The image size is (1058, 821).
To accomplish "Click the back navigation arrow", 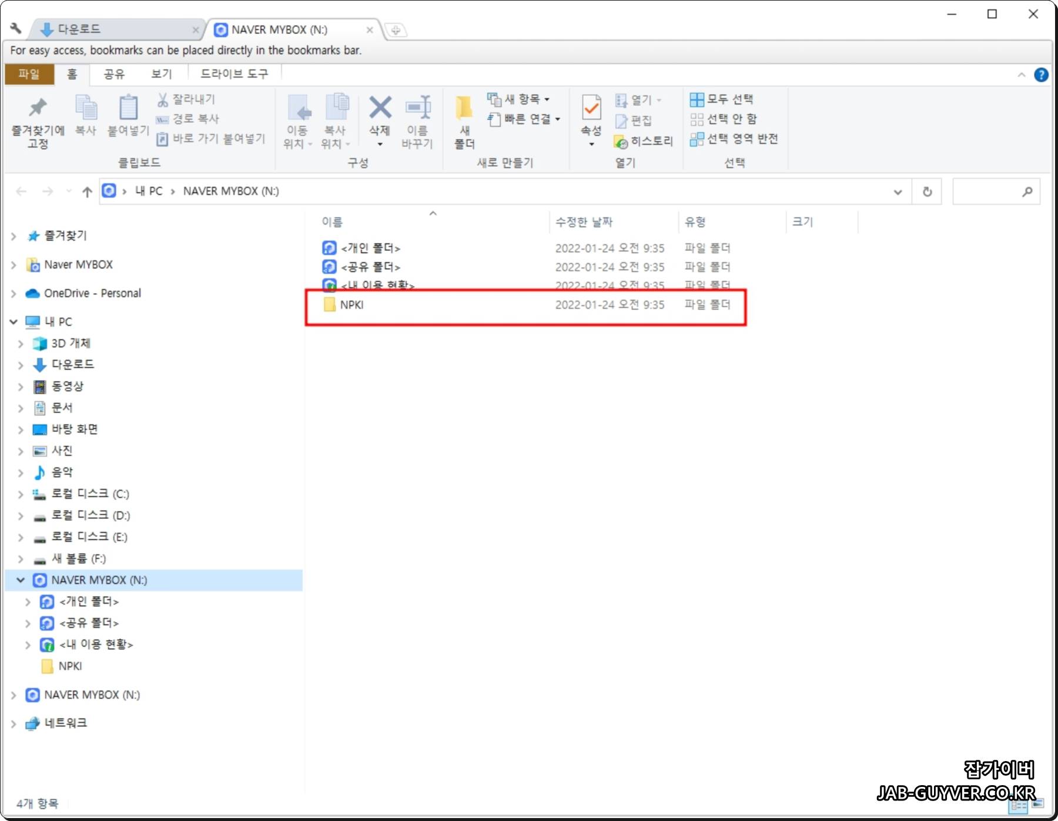I will [21, 192].
